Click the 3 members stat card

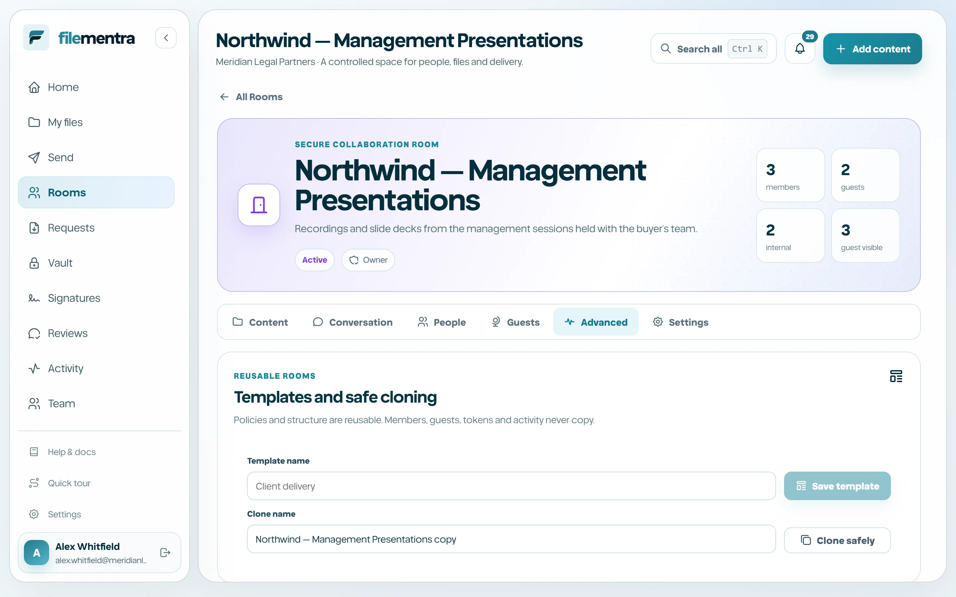point(790,175)
